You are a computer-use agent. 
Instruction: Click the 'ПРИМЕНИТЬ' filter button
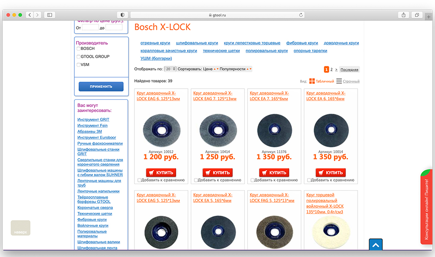pyautogui.click(x=101, y=86)
